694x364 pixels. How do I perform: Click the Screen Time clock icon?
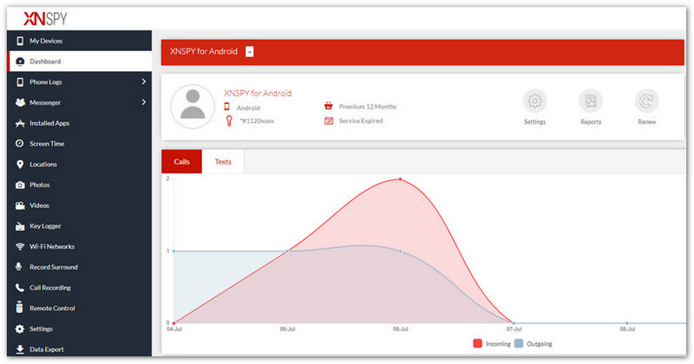pyautogui.click(x=20, y=144)
